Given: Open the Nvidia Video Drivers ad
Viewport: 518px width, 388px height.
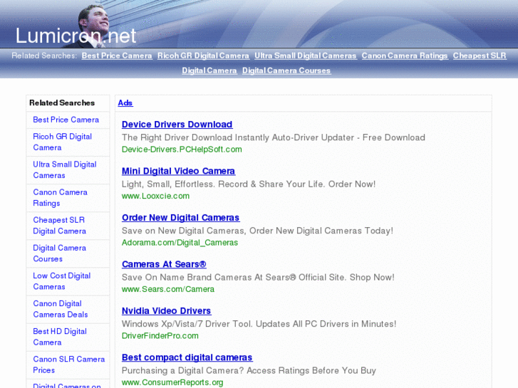Looking at the screenshot, I should [x=167, y=310].
